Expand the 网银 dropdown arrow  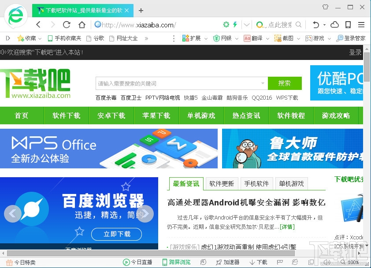[x=237, y=38]
